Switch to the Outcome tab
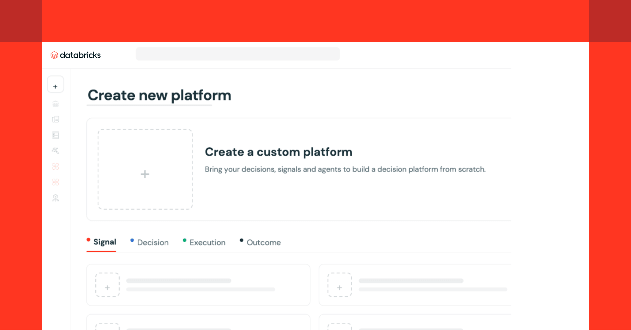The width and height of the screenshot is (631, 330). (260, 242)
